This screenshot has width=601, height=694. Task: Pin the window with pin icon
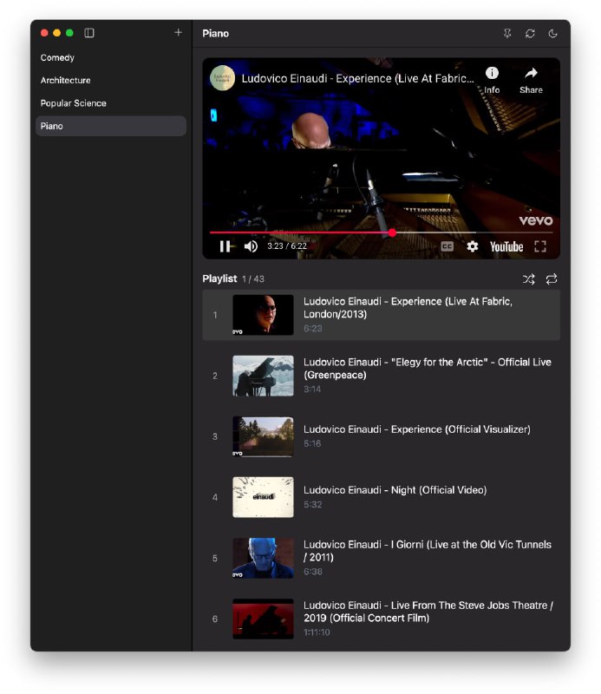[x=507, y=33]
